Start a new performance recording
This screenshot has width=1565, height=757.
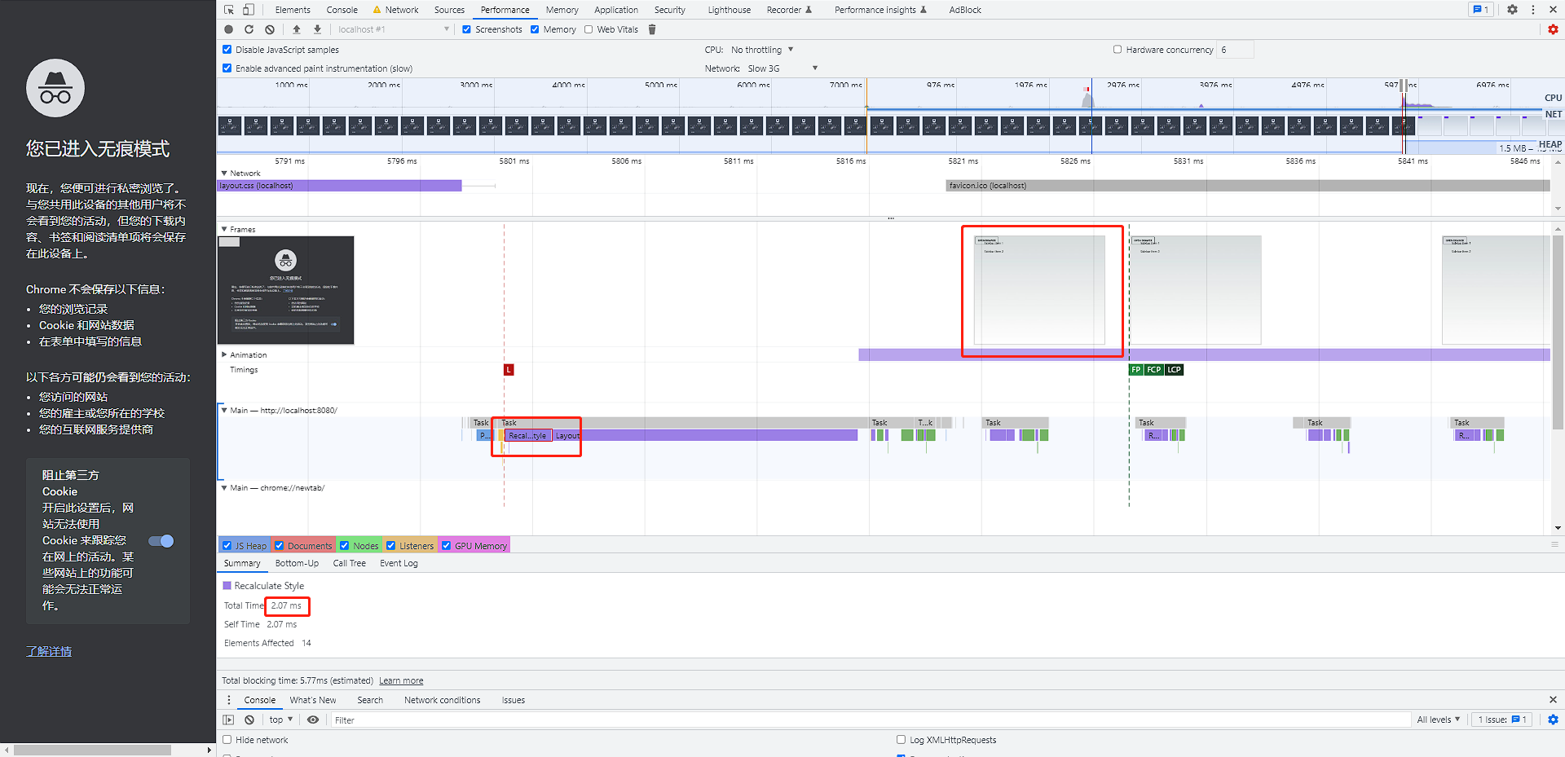pos(229,29)
